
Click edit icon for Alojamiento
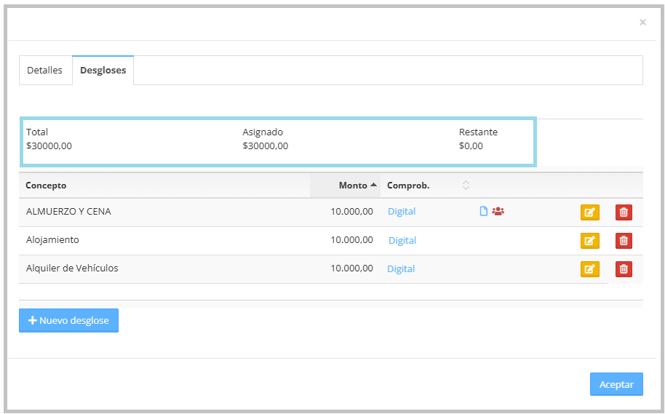[x=589, y=241]
